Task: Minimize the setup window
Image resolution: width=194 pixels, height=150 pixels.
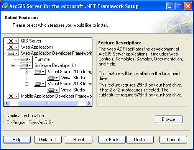Action: 170,6
